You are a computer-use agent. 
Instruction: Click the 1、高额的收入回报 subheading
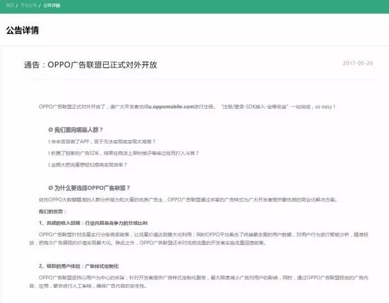coord(94,223)
